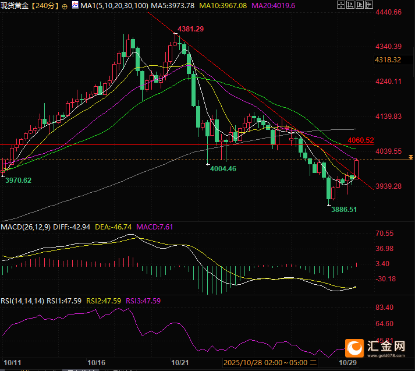Screen dimensions: 415x371
Task: Click the MACD:7.61 reading
Action: [155, 227]
